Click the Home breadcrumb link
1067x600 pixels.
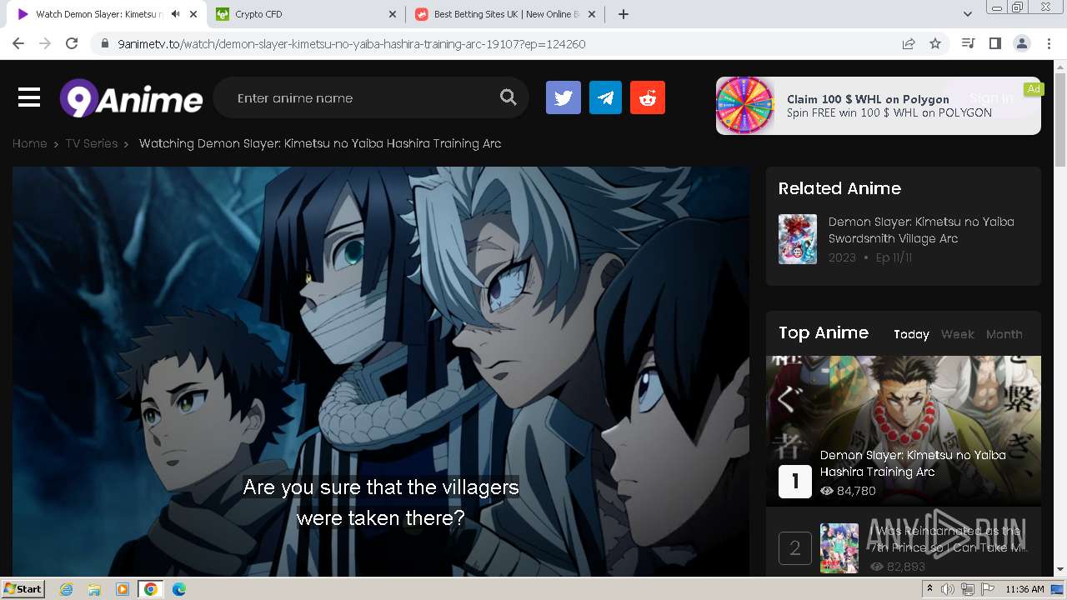point(29,143)
